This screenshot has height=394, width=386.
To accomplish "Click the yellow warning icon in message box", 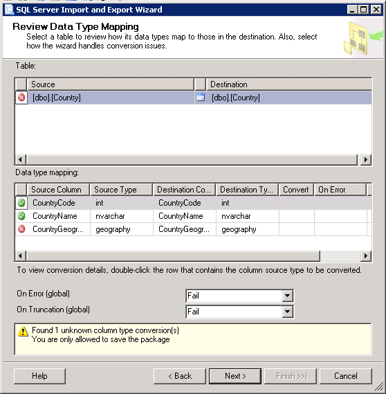I will click(23, 331).
